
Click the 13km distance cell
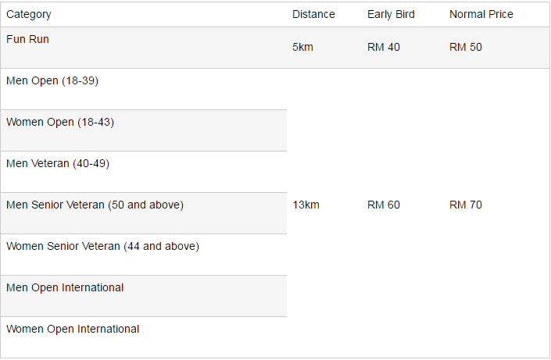click(x=306, y=205)
